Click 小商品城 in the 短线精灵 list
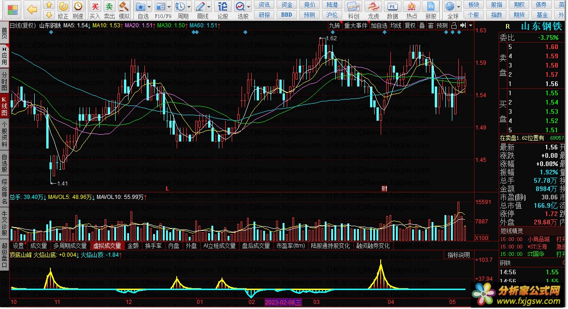Viewport: 568px width, 309px height. click(x=539, y=239)
